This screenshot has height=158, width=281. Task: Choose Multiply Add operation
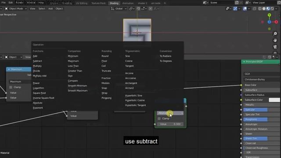(40, 76)
